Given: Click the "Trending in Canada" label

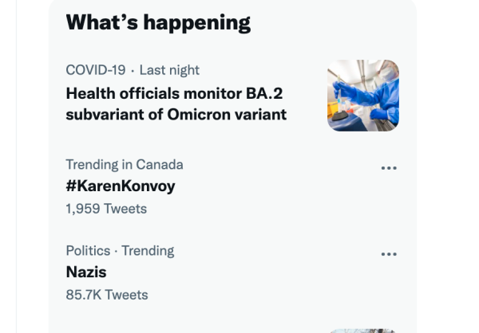Looking at the screenshot, I should (125, 165).
